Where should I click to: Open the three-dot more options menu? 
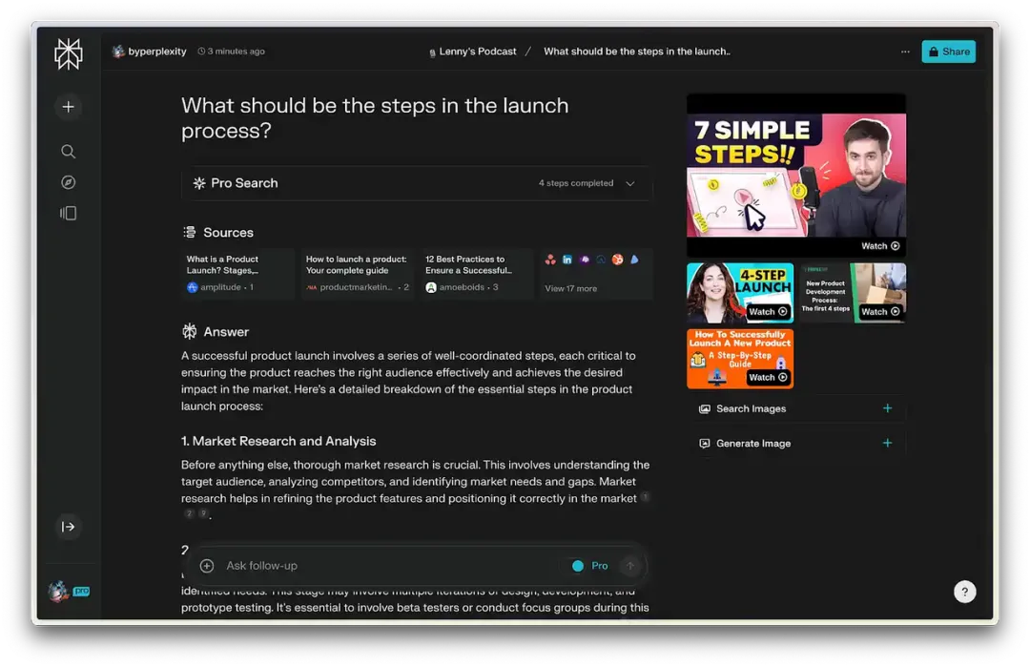[905, 52]
